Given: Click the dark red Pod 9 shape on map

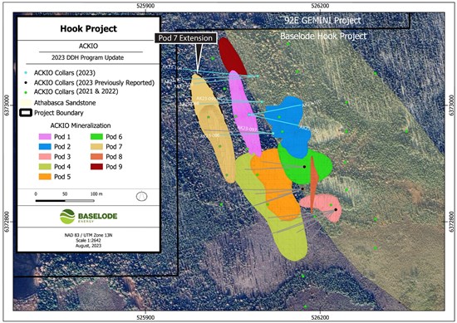Looking at the screenshot, I should tap(232, 56).
